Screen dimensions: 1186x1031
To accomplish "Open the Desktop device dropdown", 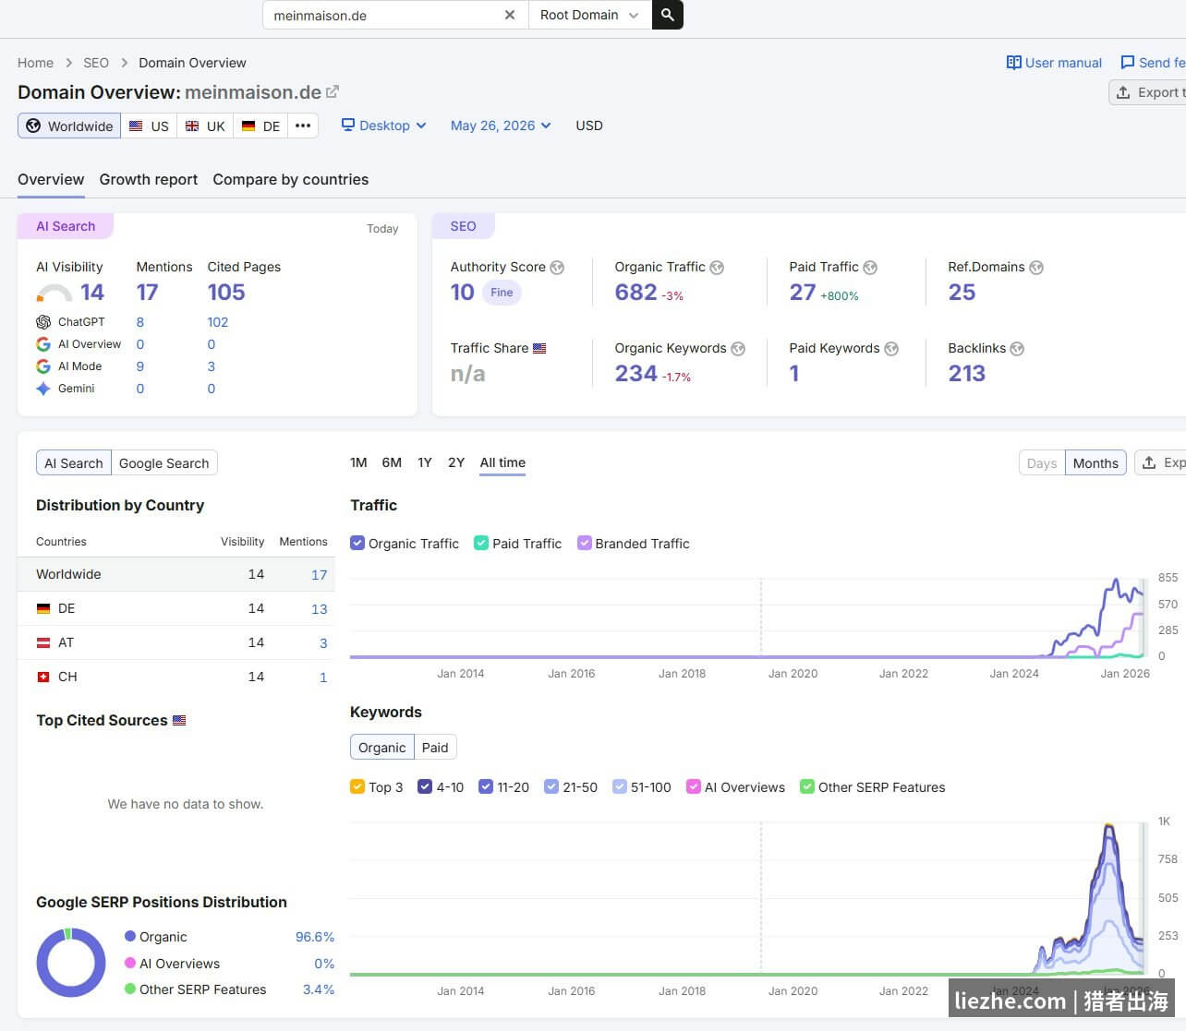I will [384, 126].
